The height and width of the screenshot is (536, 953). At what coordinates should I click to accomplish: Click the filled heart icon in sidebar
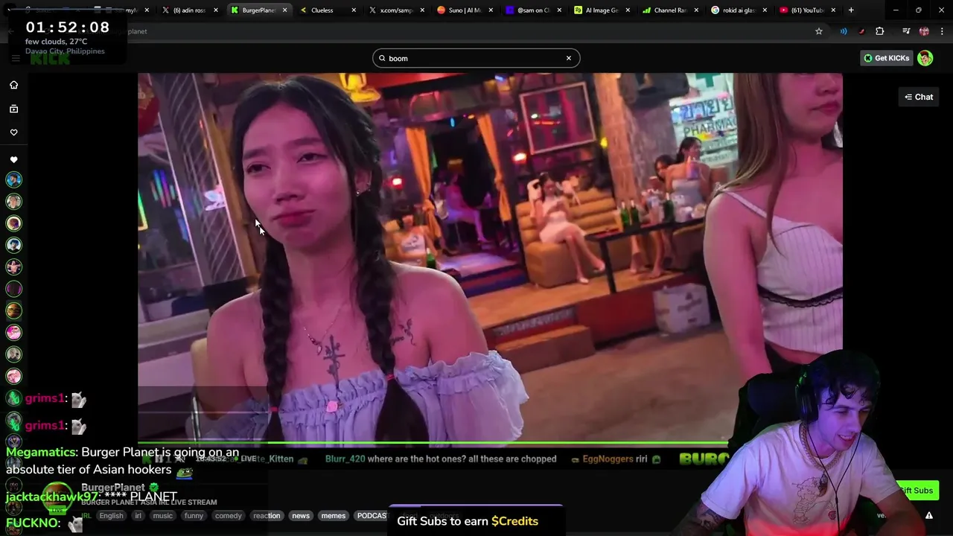(x=13, y=159)
